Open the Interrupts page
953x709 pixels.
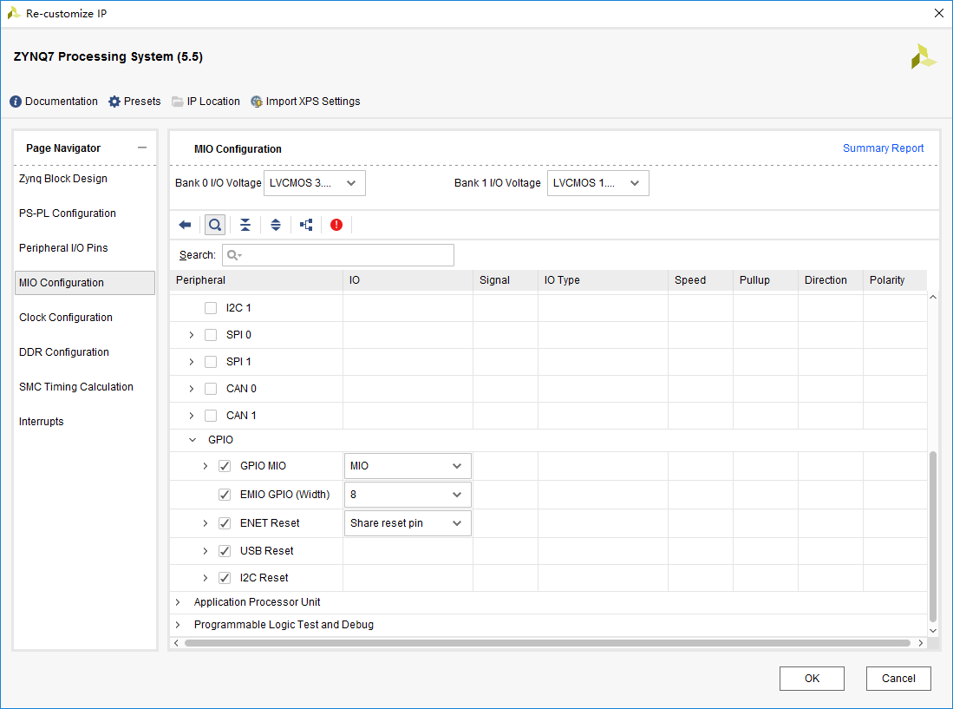point(42,422)
